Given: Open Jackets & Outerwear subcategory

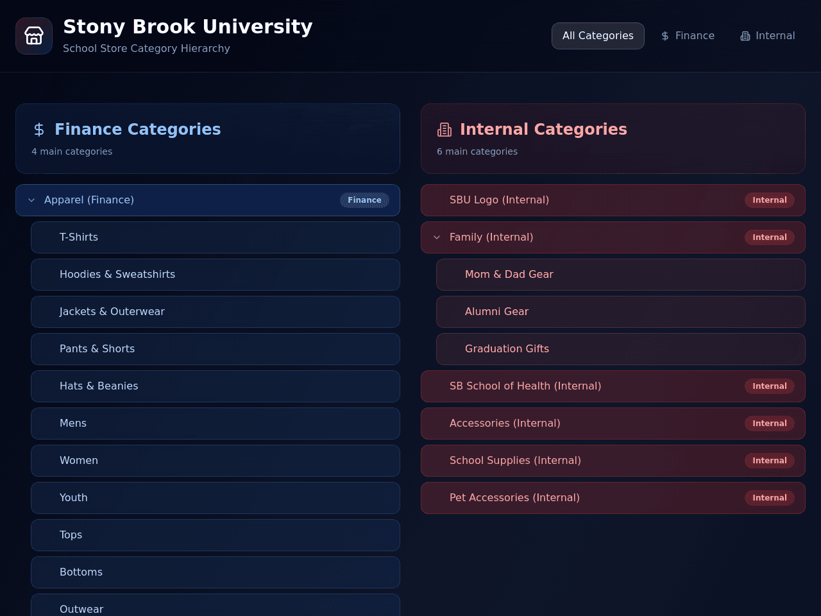Looking at the screenshot, I should coord(216,312).
